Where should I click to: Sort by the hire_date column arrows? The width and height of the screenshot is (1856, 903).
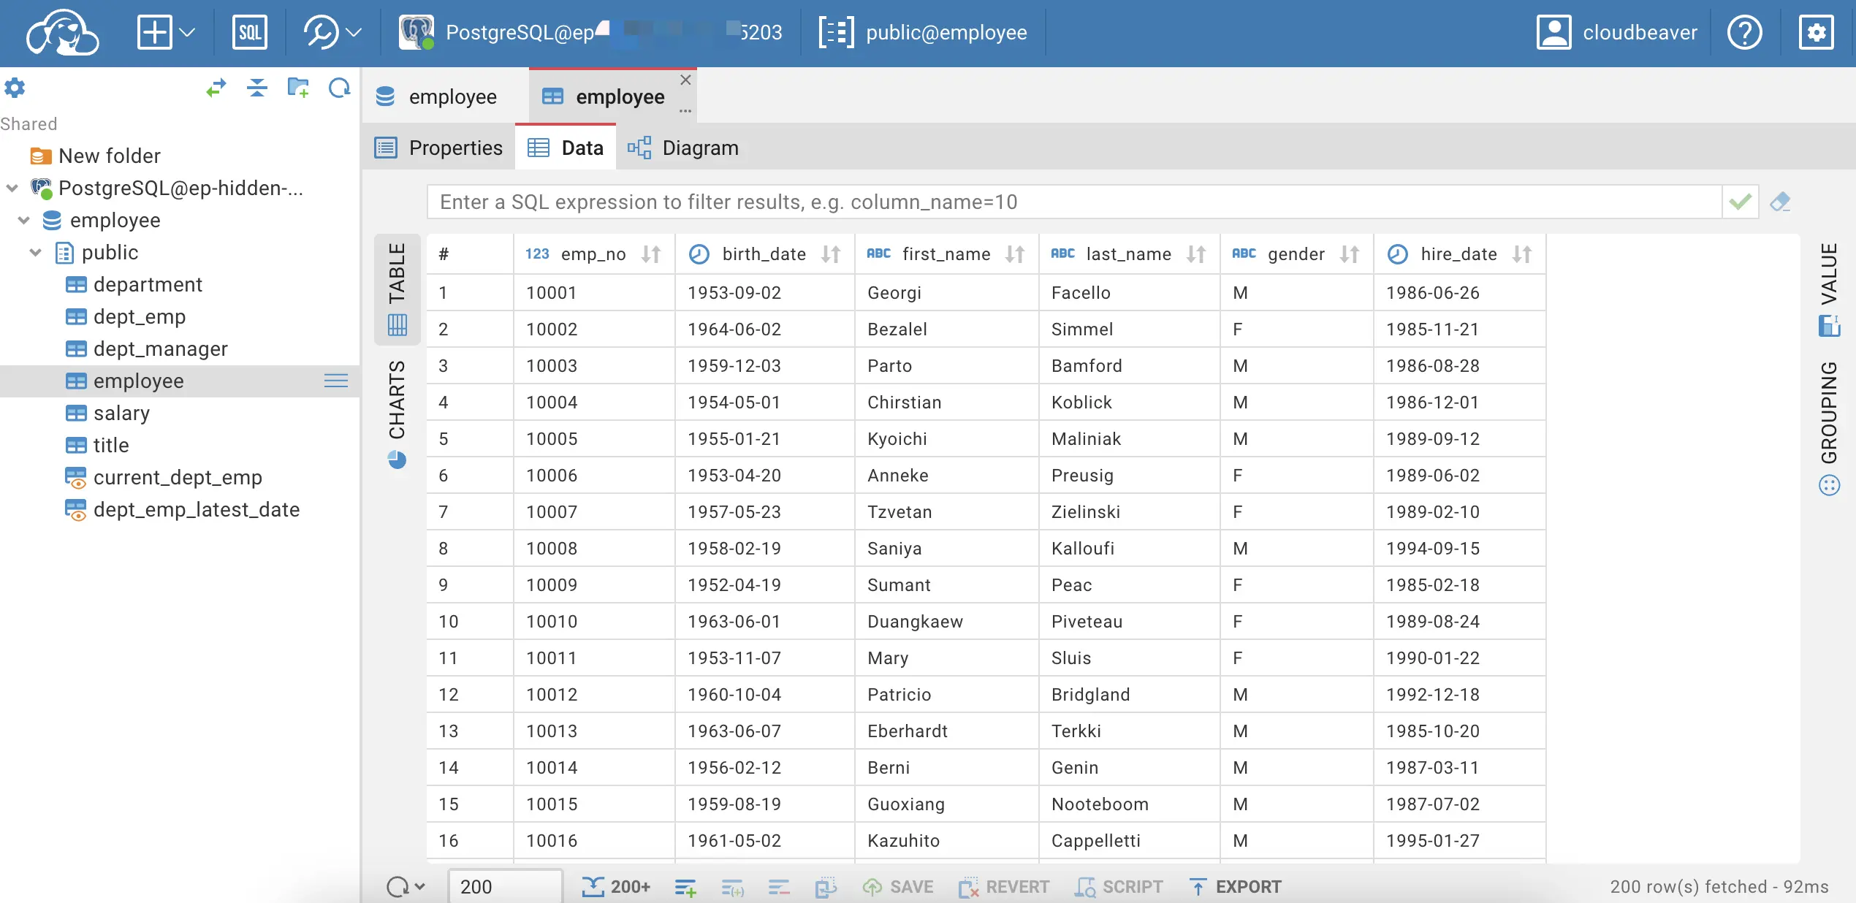(1522, 254)
